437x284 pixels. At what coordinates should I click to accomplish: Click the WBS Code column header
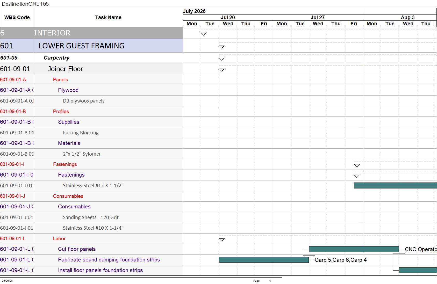[x=17, y=18]
